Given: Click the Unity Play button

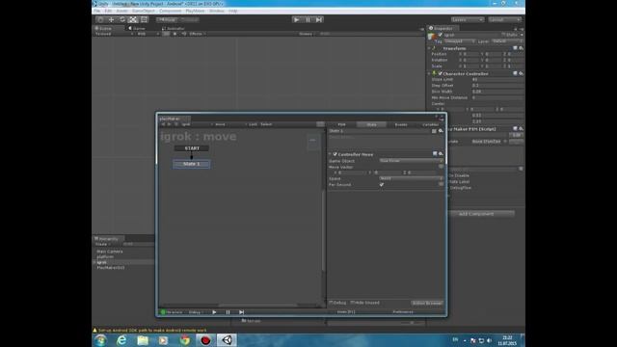Looking at the screenshot, I should (297, 19).
